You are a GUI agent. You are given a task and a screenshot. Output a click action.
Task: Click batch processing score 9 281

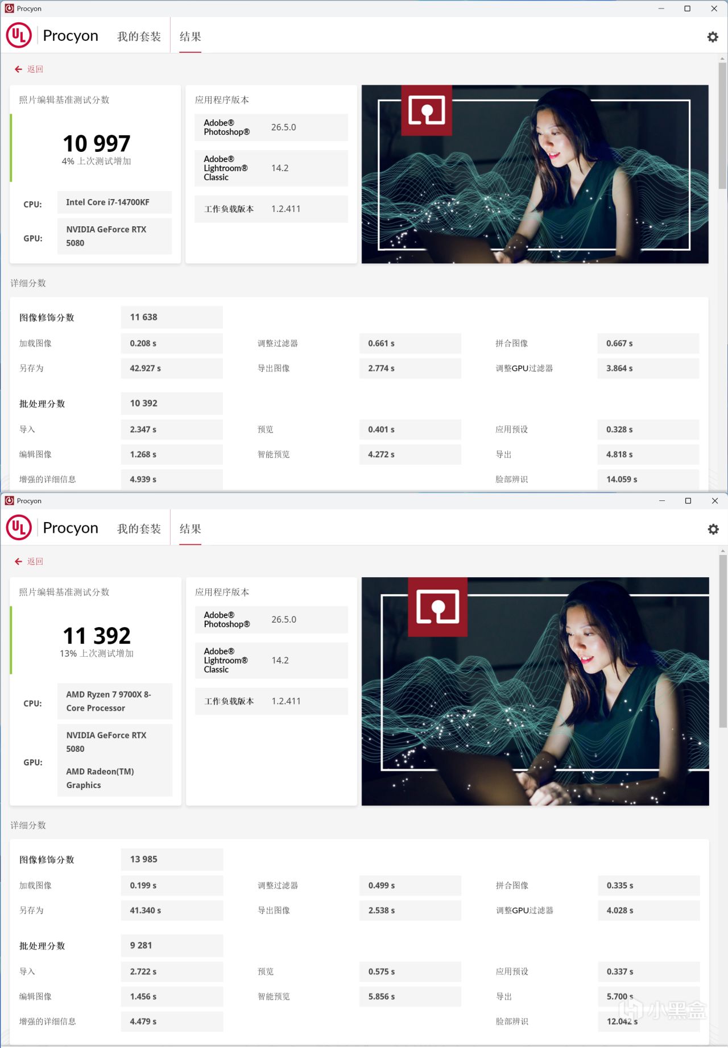172,945
